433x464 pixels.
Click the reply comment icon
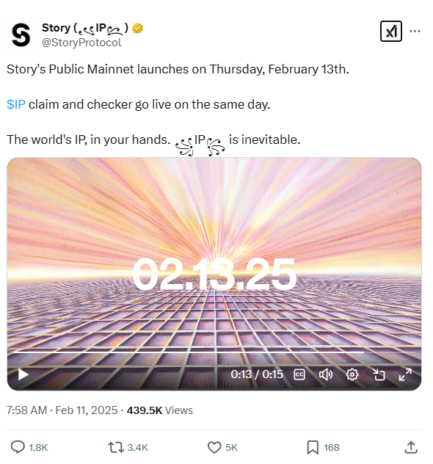click(18, 447)
